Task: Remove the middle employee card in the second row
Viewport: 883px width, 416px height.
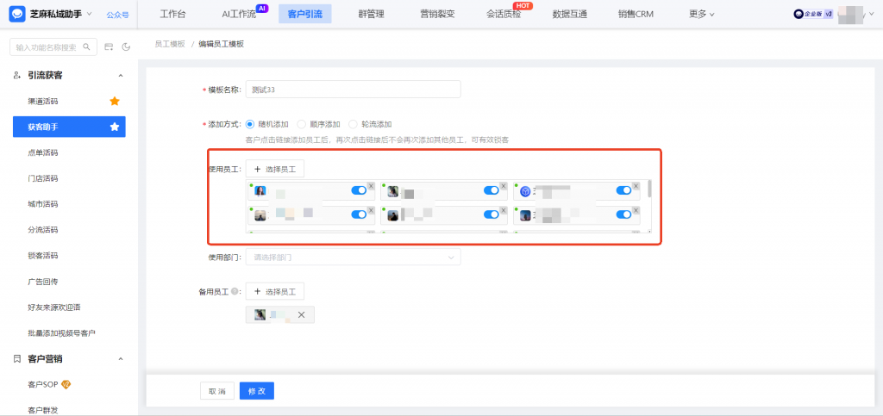Action: click(x=504, y=209)
